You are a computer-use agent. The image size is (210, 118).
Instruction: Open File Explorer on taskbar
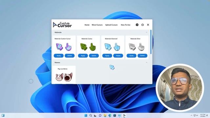(x=105, y=115)
